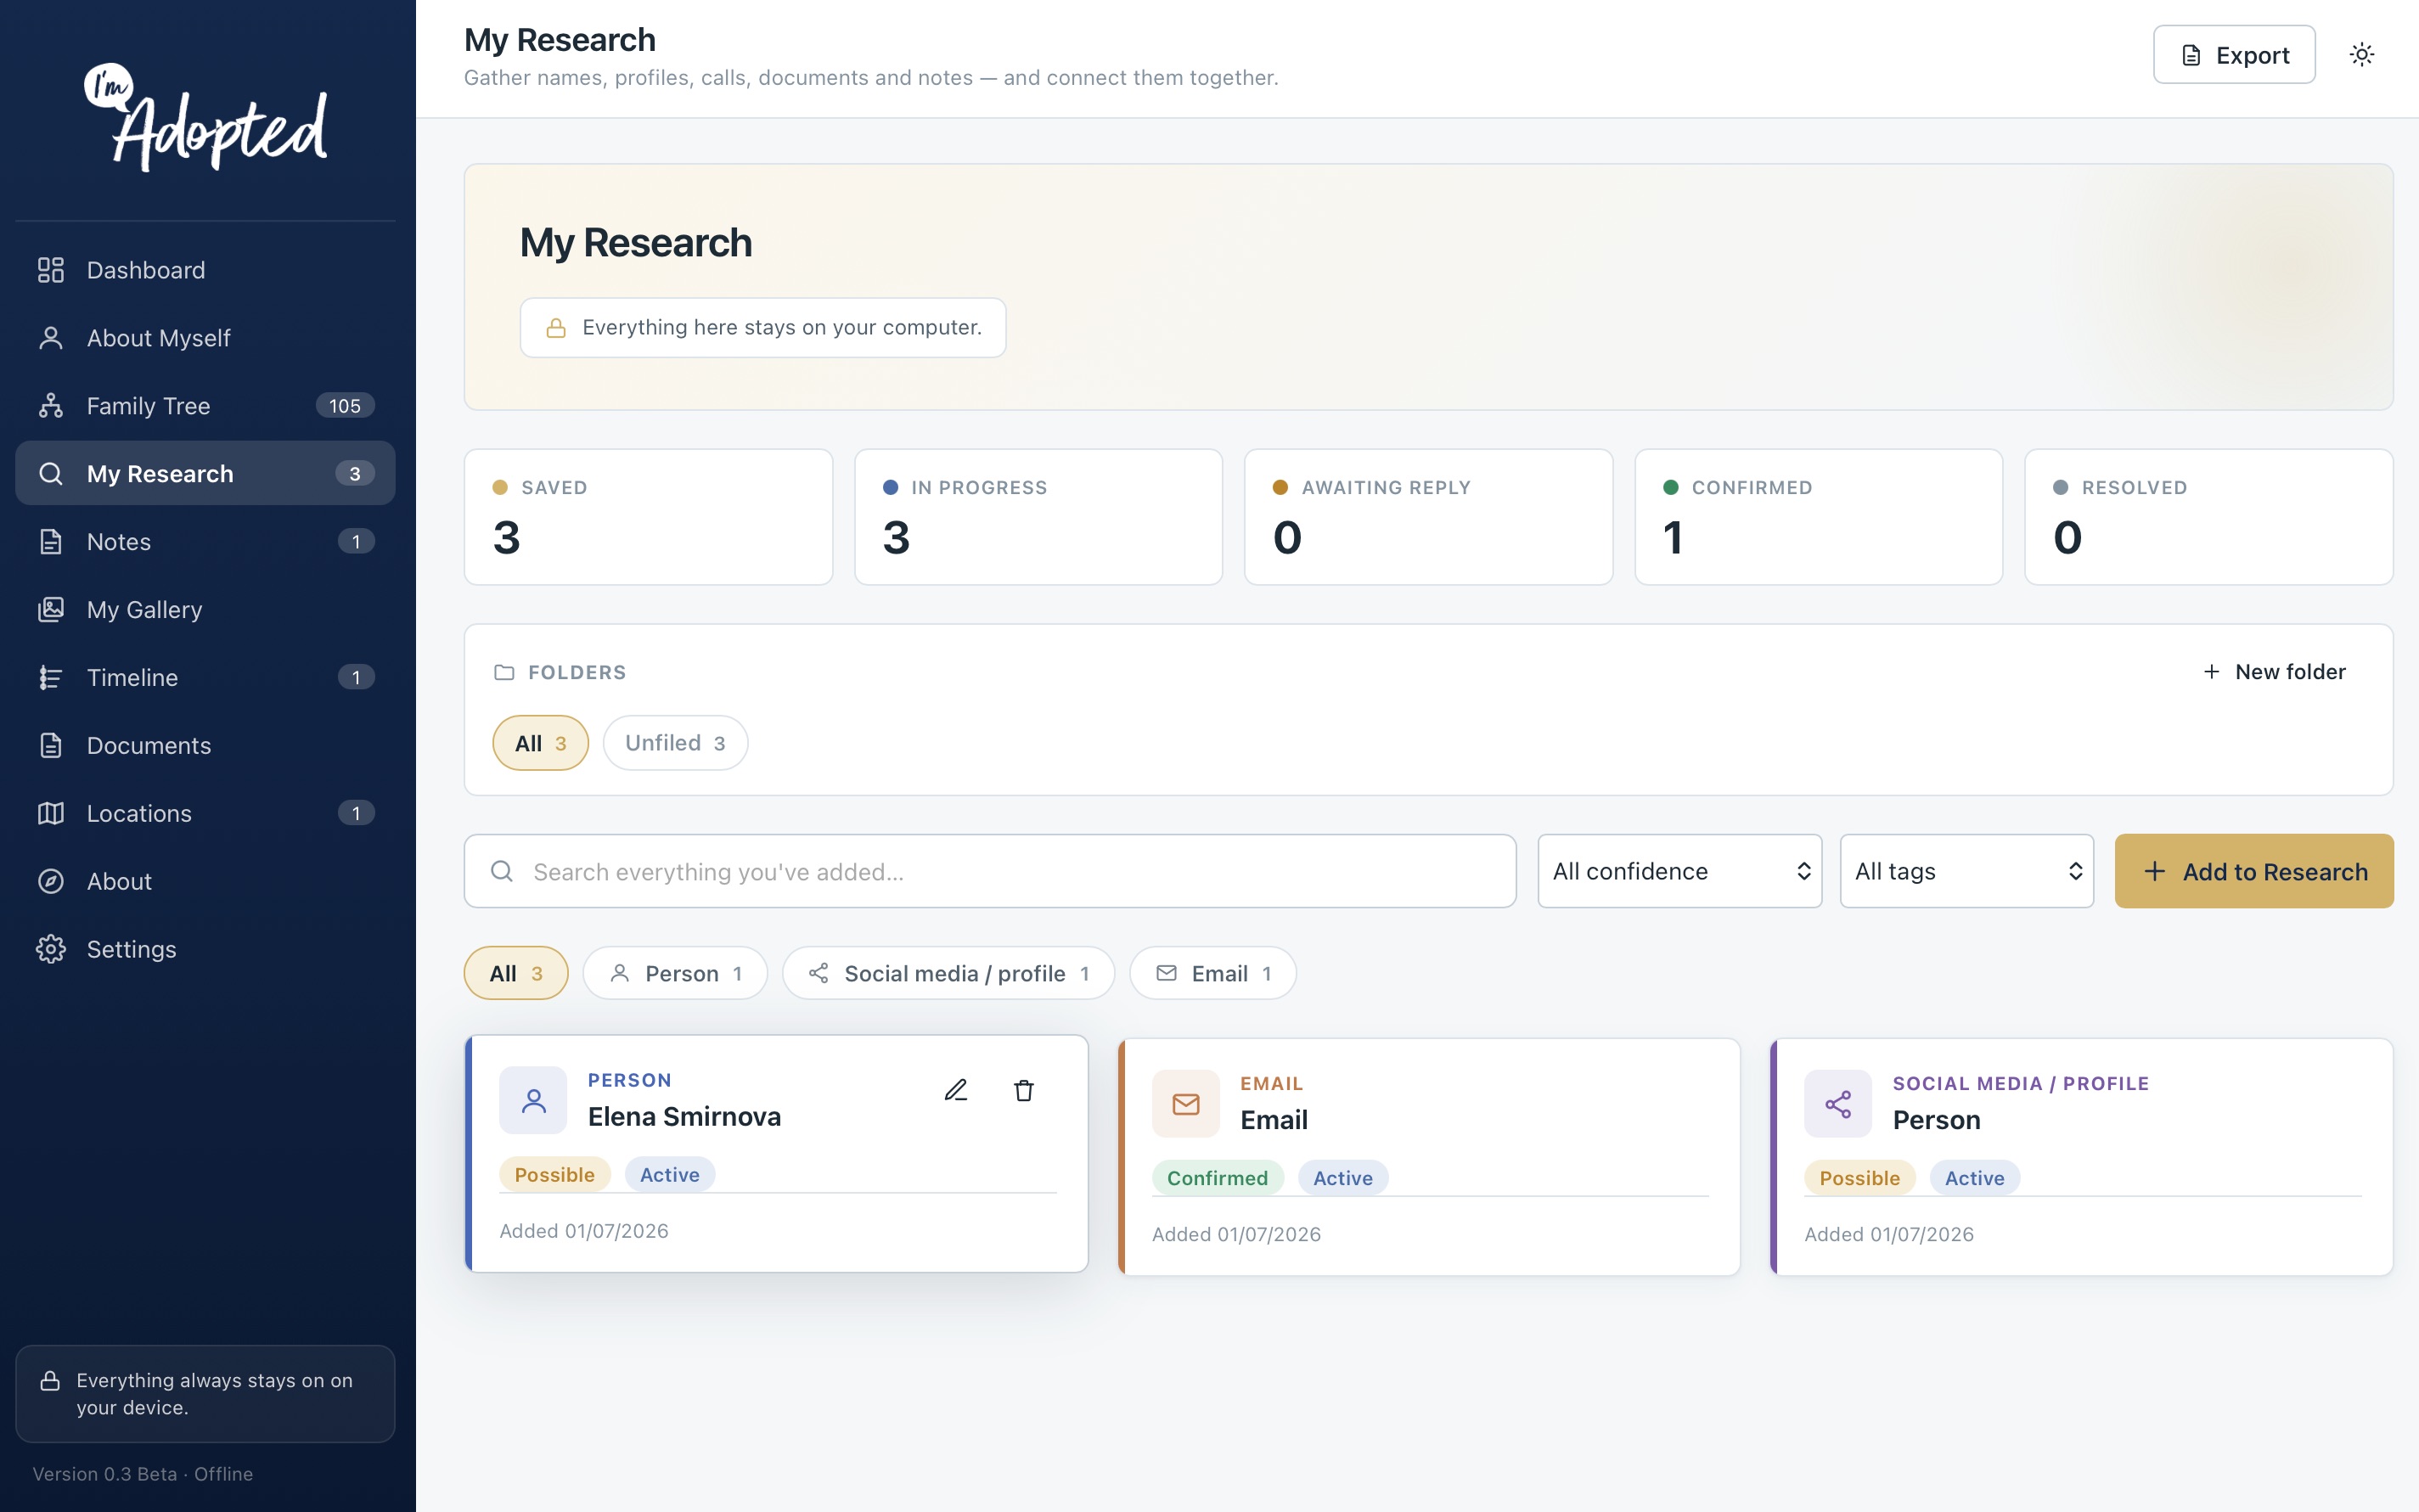Click the plus icon beside New folder
This screenshot has height=1512, width=2419.
pos(2212,672)
